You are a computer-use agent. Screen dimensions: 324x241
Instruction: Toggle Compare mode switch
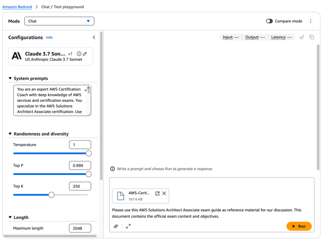(269, 21)
